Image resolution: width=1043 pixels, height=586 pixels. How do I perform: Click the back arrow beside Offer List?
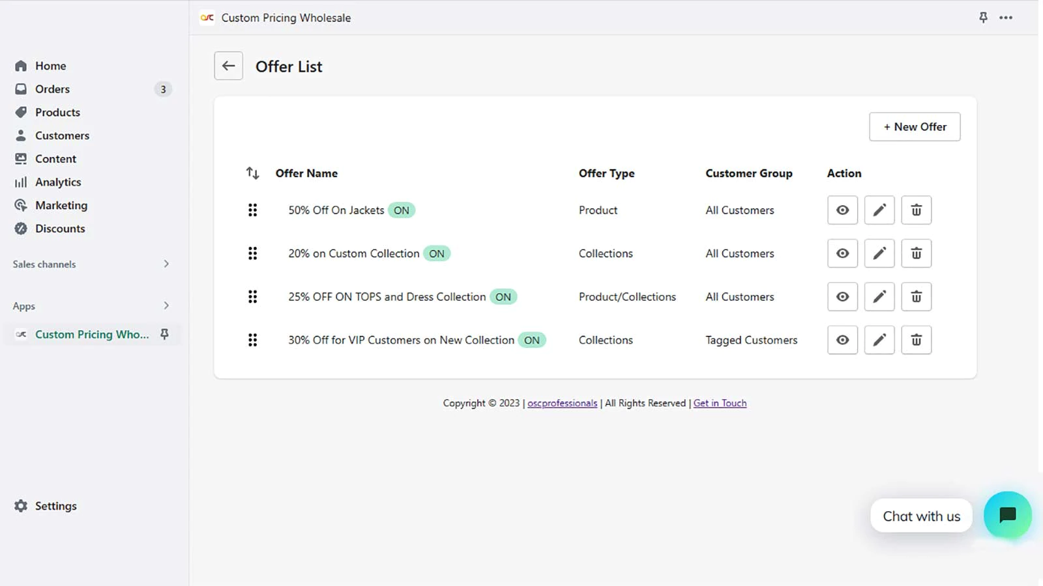(x=228, y=66)
